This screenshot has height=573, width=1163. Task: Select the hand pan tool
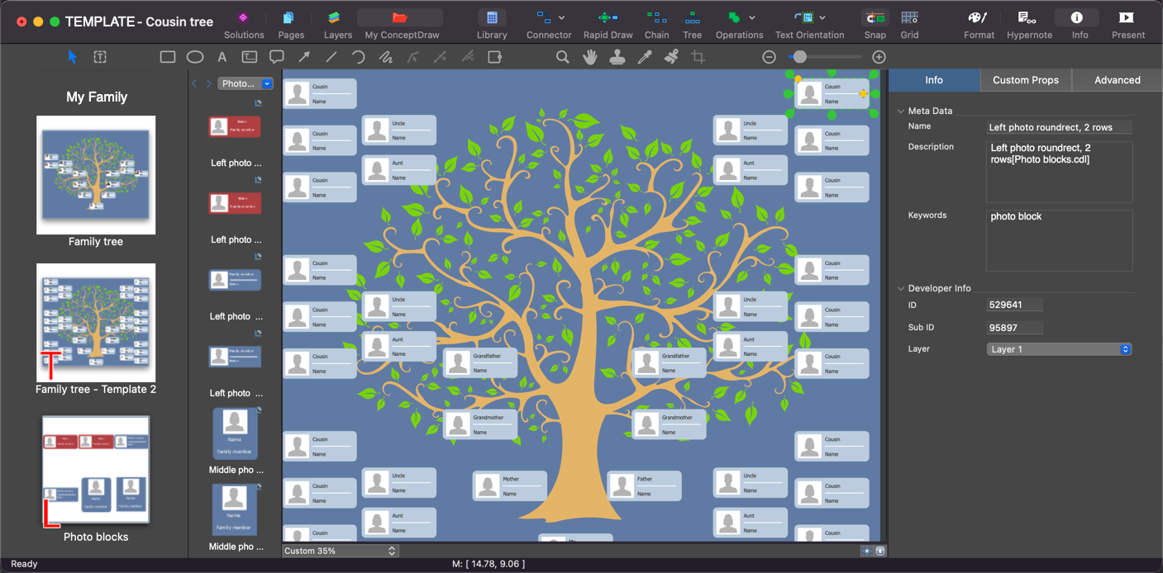(590, 57)
